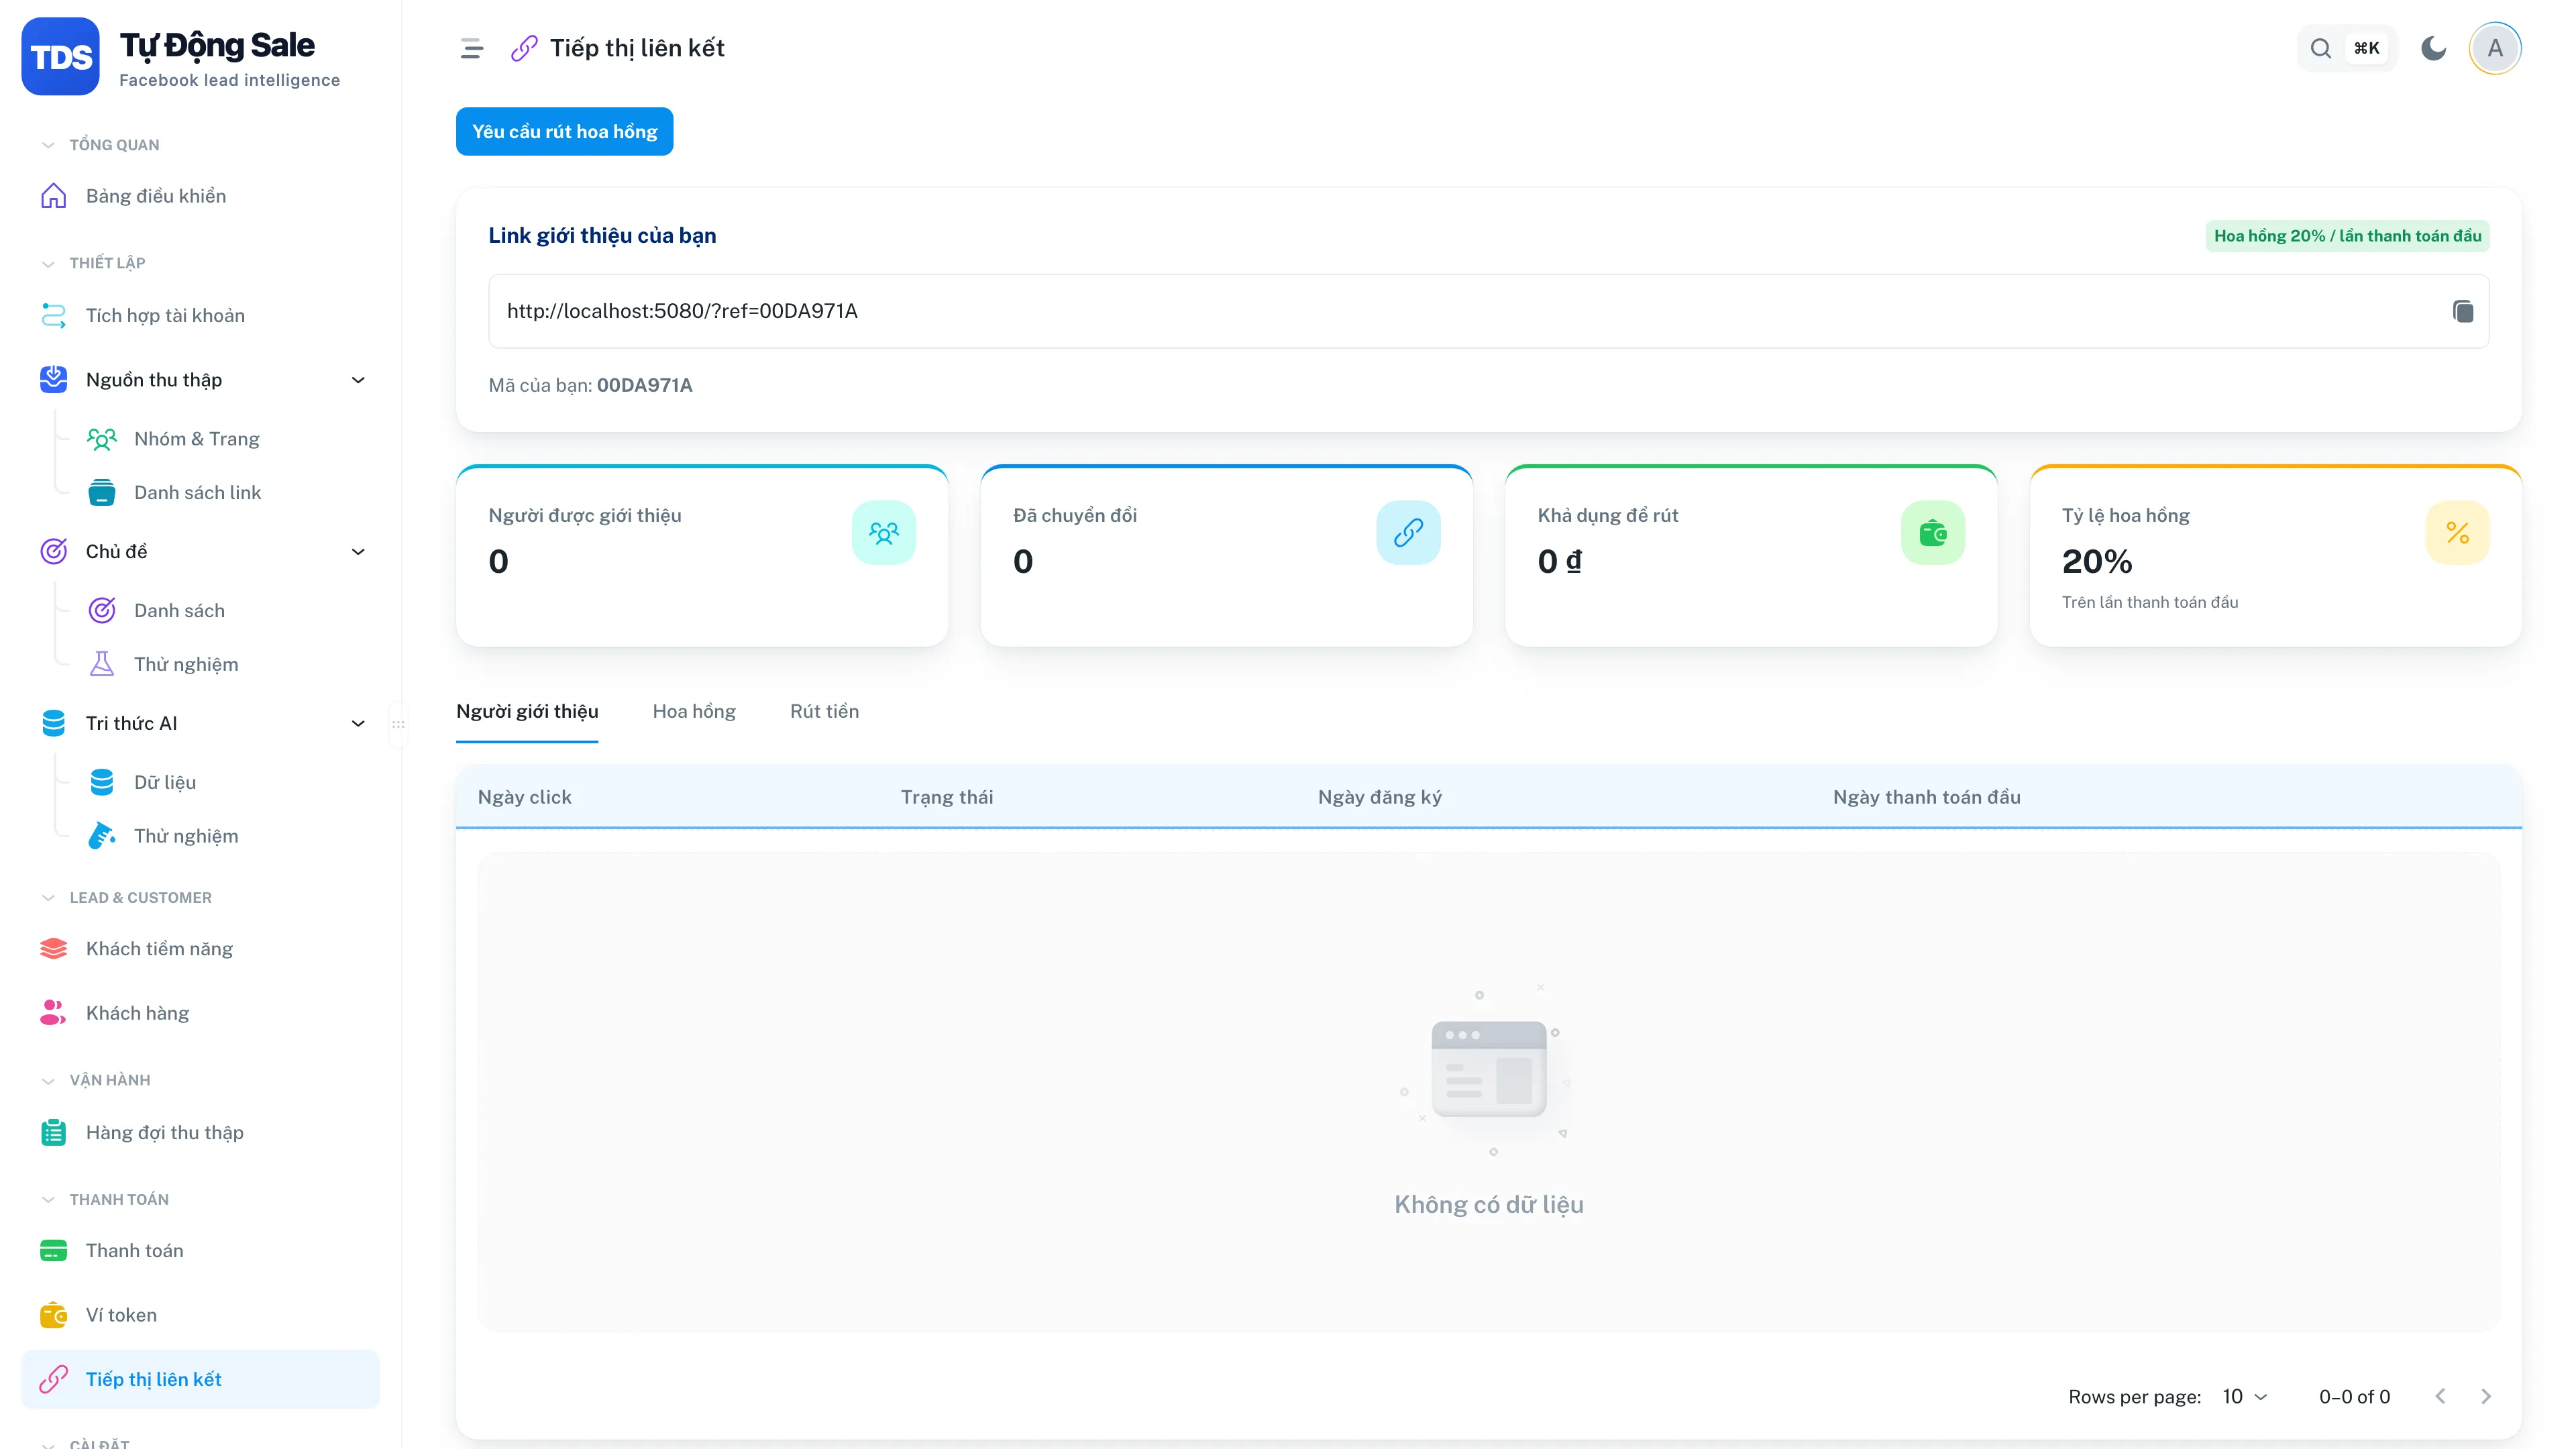Collapse the Tri thức AI submenu chevron
Viewport: 2576px width, 1449px height.
(358, 723)
